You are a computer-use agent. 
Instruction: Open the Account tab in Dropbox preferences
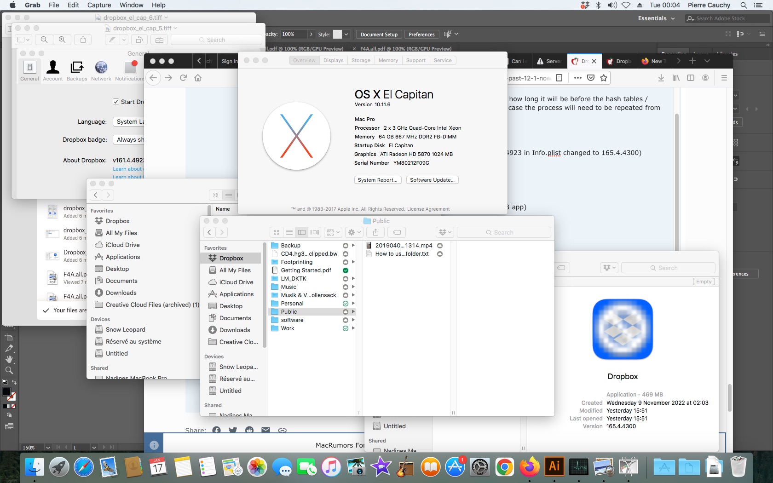[53, 71]
